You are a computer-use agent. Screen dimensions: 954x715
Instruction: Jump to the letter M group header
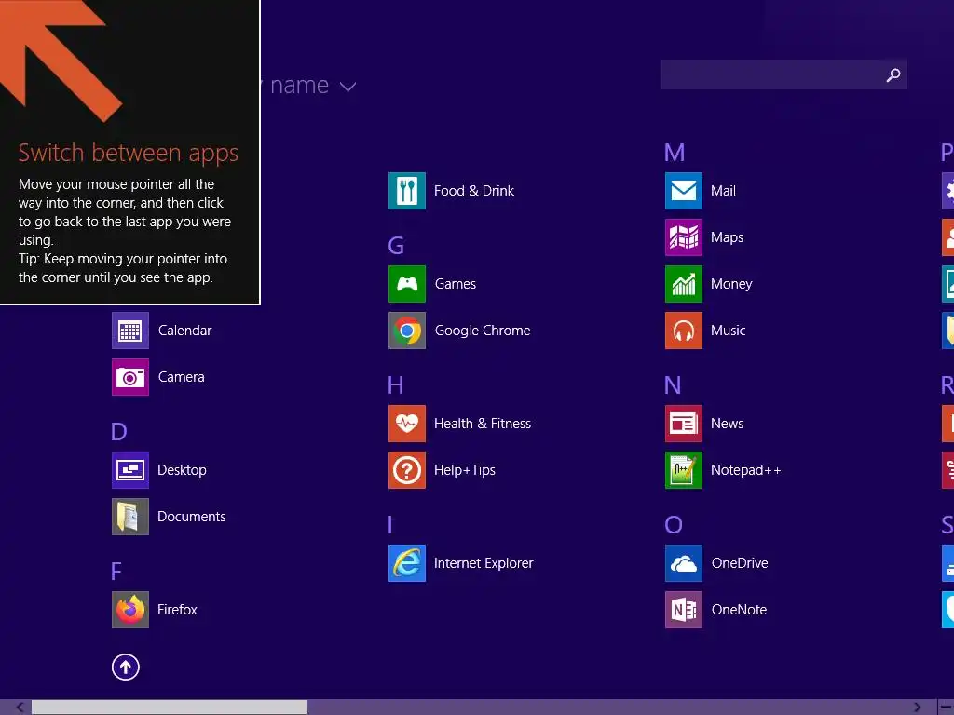(675, 153)
